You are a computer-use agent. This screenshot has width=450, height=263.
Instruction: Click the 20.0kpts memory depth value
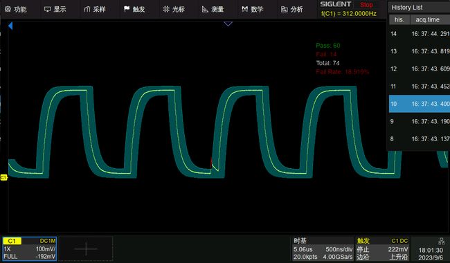[x=305, y=257]
